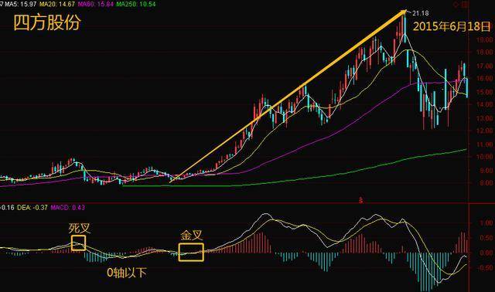Screen dimensions: 495x292
Task: Click the orange trend arrow line
Action: point(287,97)
